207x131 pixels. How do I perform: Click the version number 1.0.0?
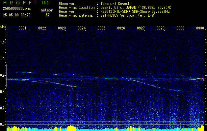pyautogui.click(x=45, y=3)
